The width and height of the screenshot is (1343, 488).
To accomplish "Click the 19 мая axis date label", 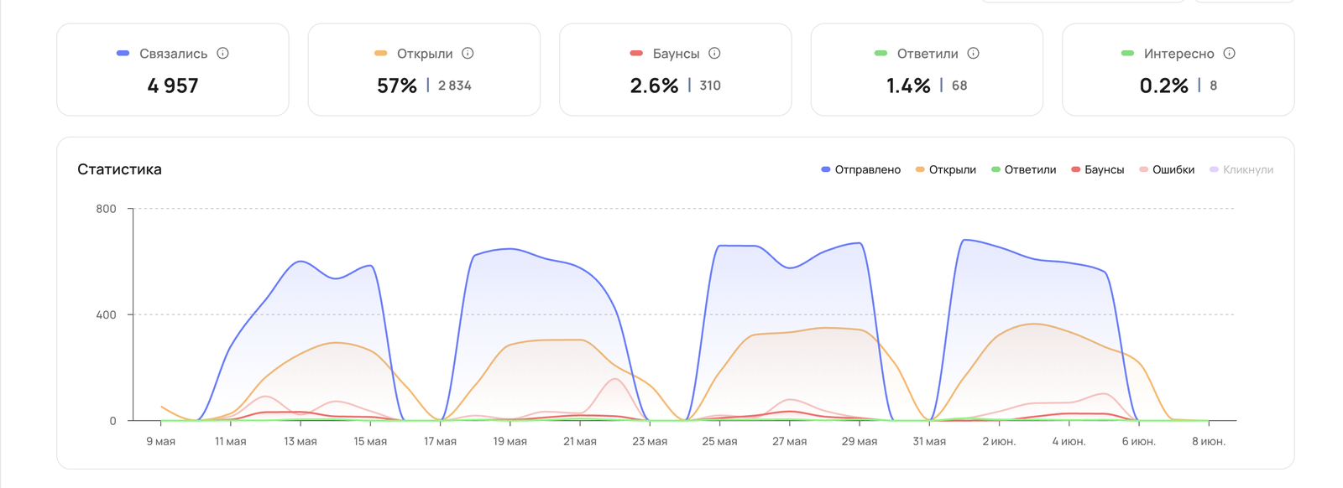I will [510, 441].
